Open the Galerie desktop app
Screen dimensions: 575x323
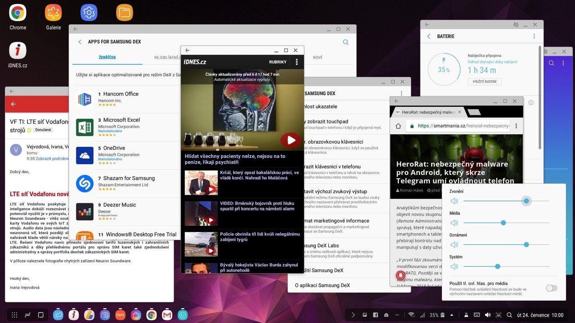click(53, 13)
